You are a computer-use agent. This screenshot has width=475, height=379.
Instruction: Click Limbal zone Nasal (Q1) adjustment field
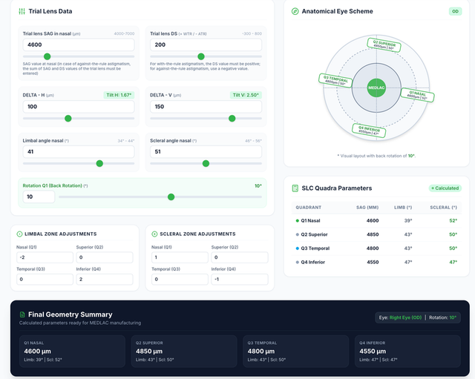pos(45,257)
